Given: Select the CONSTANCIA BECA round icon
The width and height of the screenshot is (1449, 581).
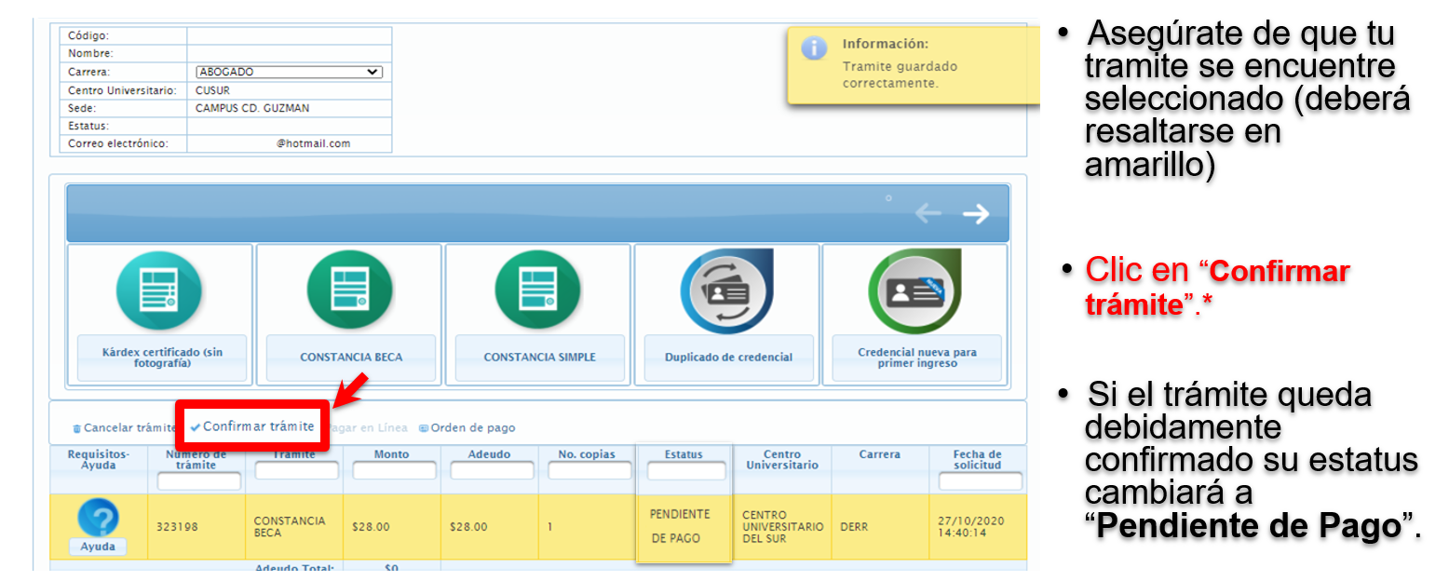Looking at the screenshot, I should 349,290.
